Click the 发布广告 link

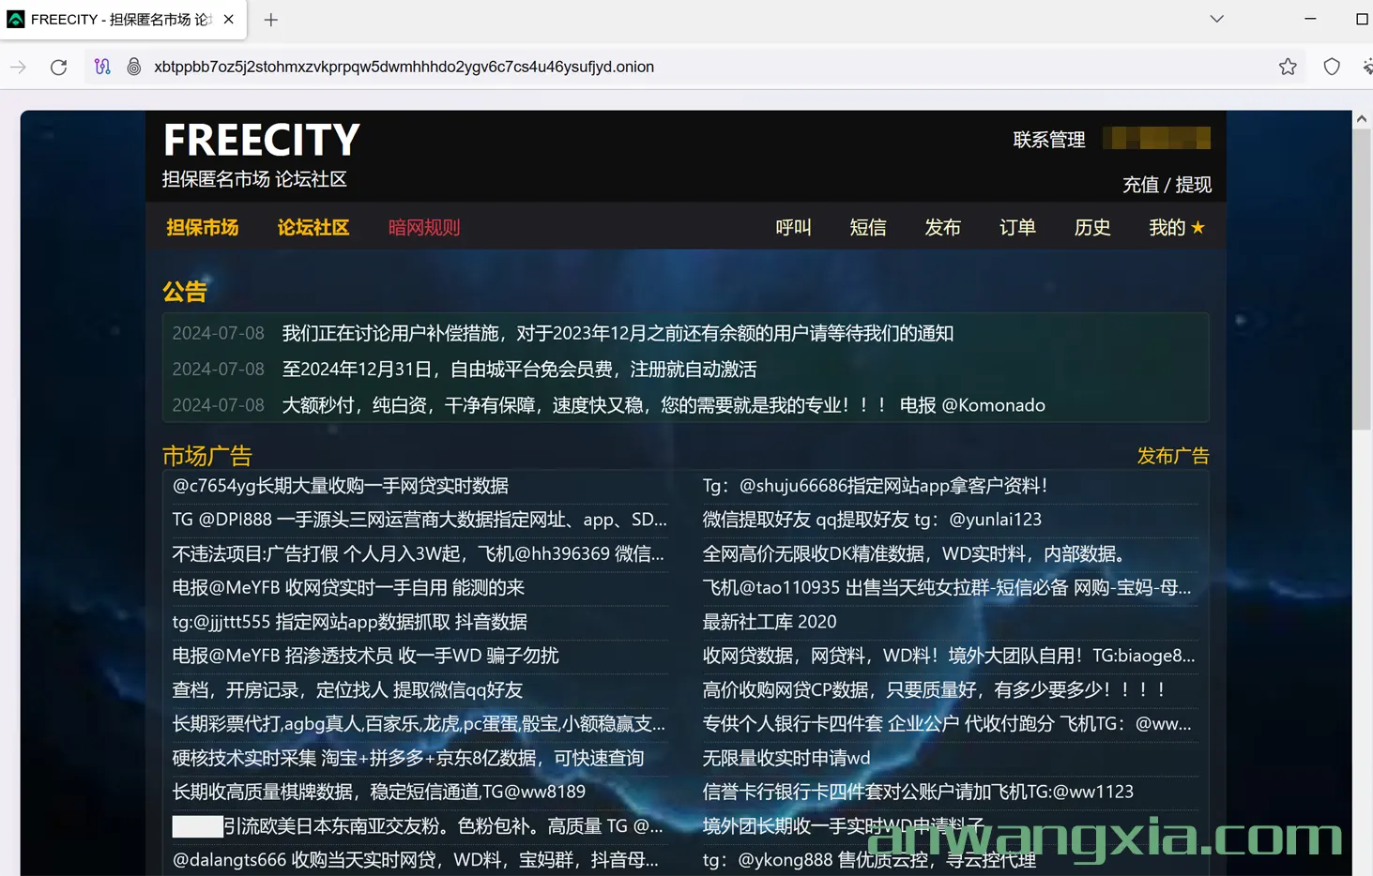pos(1172,456)
